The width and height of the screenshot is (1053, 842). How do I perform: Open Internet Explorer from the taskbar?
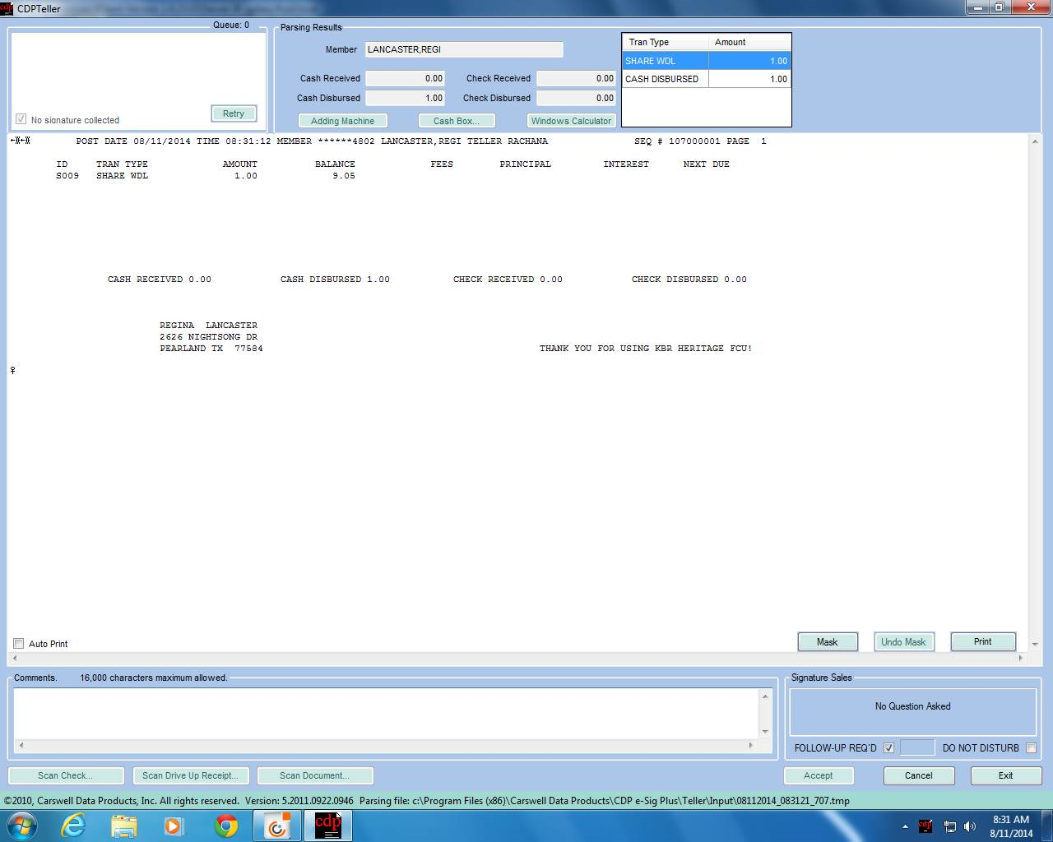73,826
